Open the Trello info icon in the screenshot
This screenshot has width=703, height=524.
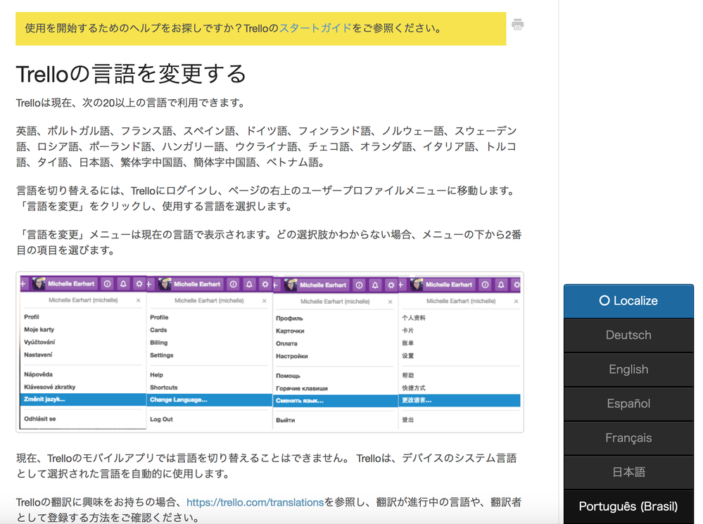click(x=106, y=283)
